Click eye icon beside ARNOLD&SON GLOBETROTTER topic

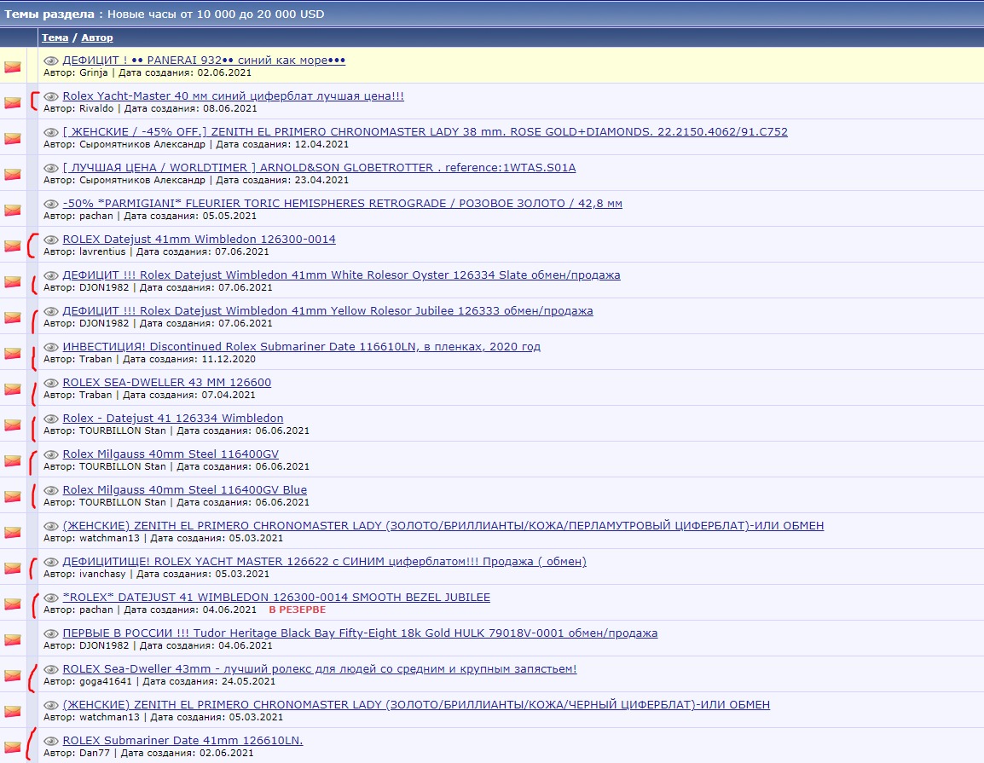51,168
